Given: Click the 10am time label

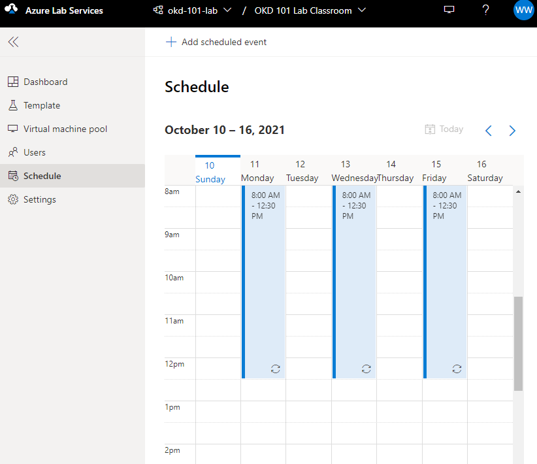Looking at the screenshot, I should coord(174,278).
